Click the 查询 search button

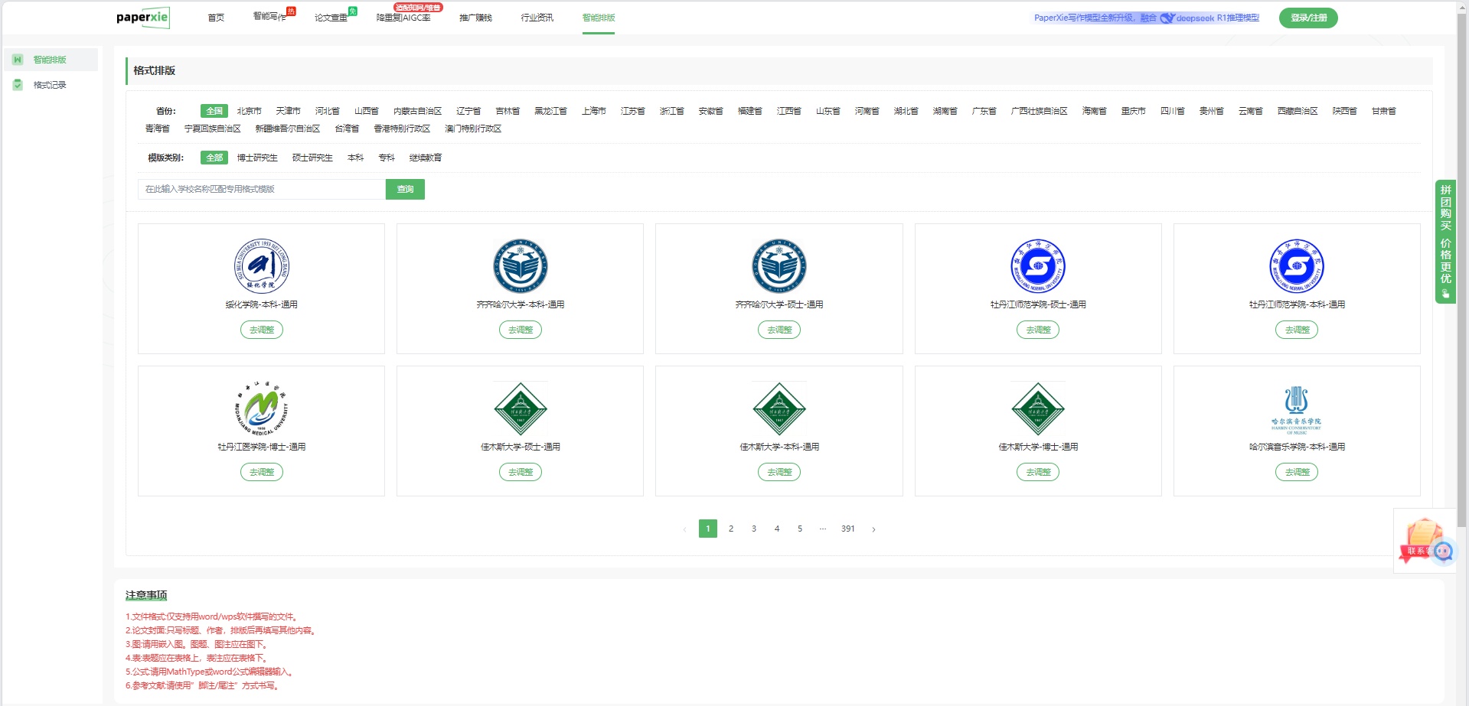pyautogui.click(x=405, y=189)
